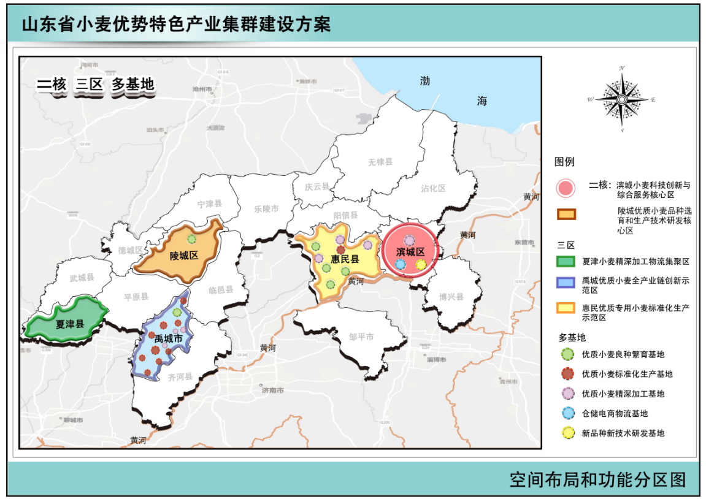Click the red dot in 惠民县
The width and height of the screenshot is (706, 499).
[341, 250]
